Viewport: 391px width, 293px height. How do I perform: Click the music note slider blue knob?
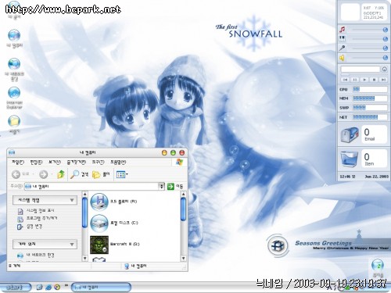[x=386, y=30]
